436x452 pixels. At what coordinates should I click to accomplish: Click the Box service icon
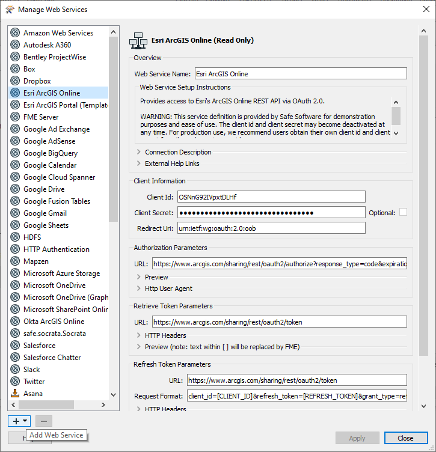[x=15, y=69]
